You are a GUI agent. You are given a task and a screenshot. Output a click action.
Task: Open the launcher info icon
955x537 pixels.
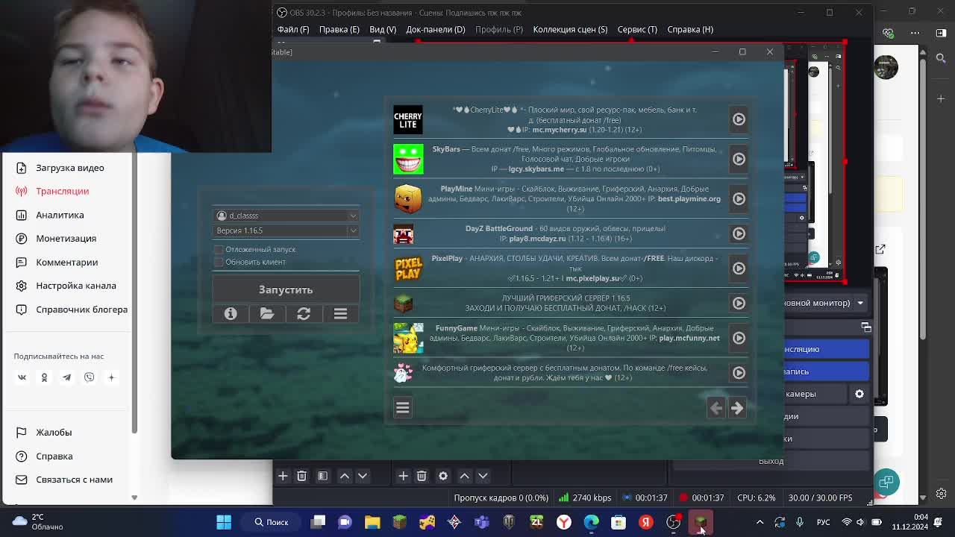[x=231, y=314]
